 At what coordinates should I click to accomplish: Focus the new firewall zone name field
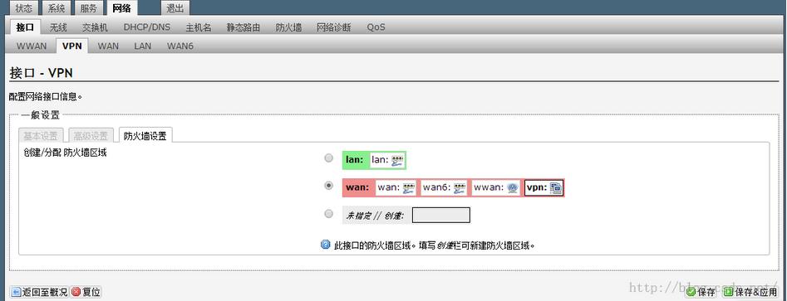[441, 216]
